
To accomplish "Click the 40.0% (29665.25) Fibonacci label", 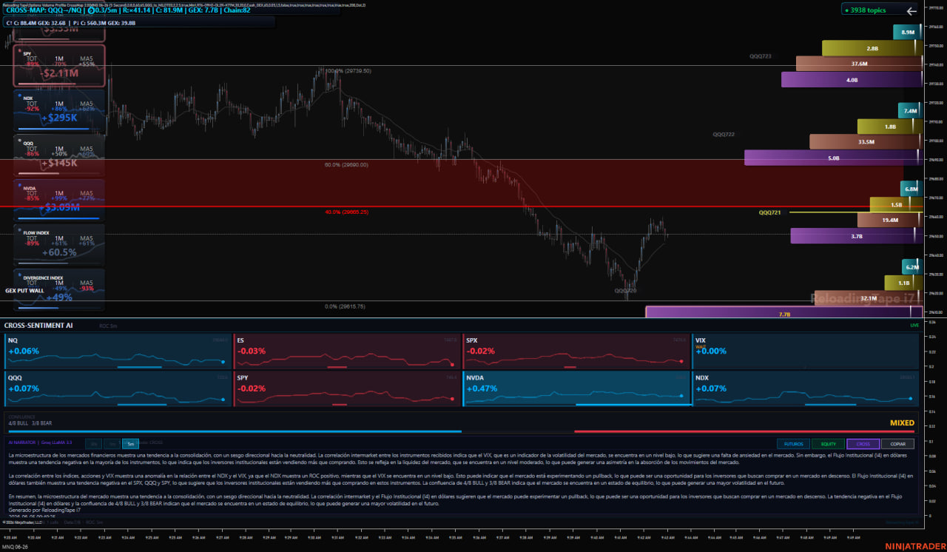I will point(347,212).
